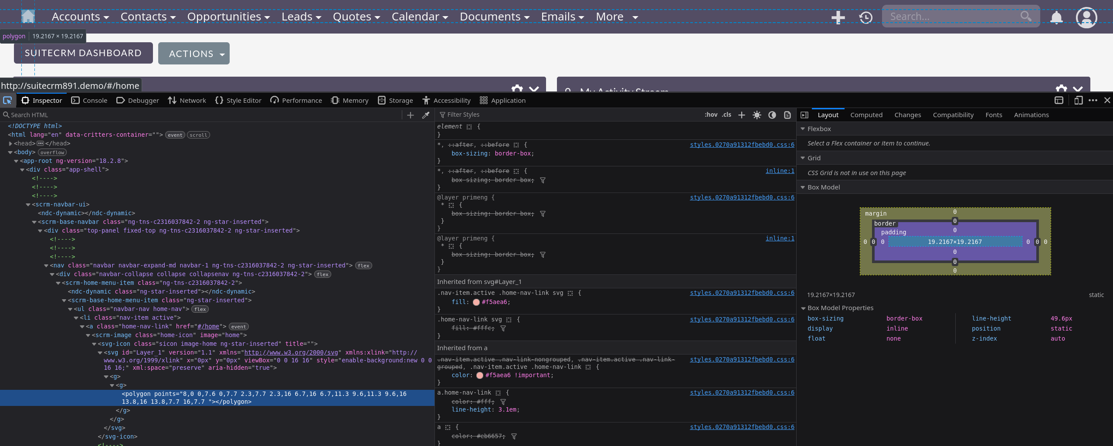Open the ACTIONS dropdown
Viewport: 1113px width, 446px height.
[x=194, y=54]
